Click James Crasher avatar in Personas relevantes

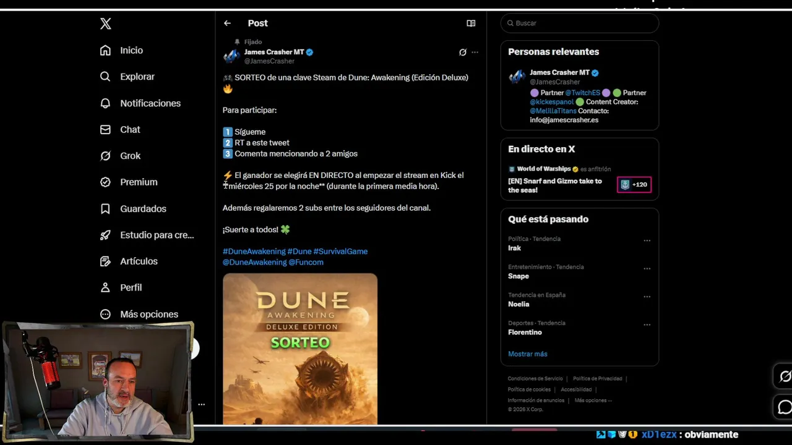[517, 77]
